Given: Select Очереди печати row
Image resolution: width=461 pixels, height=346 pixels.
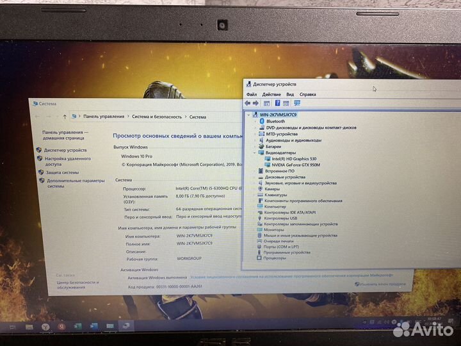Looking at the screenshot, I should coord(278,242).
